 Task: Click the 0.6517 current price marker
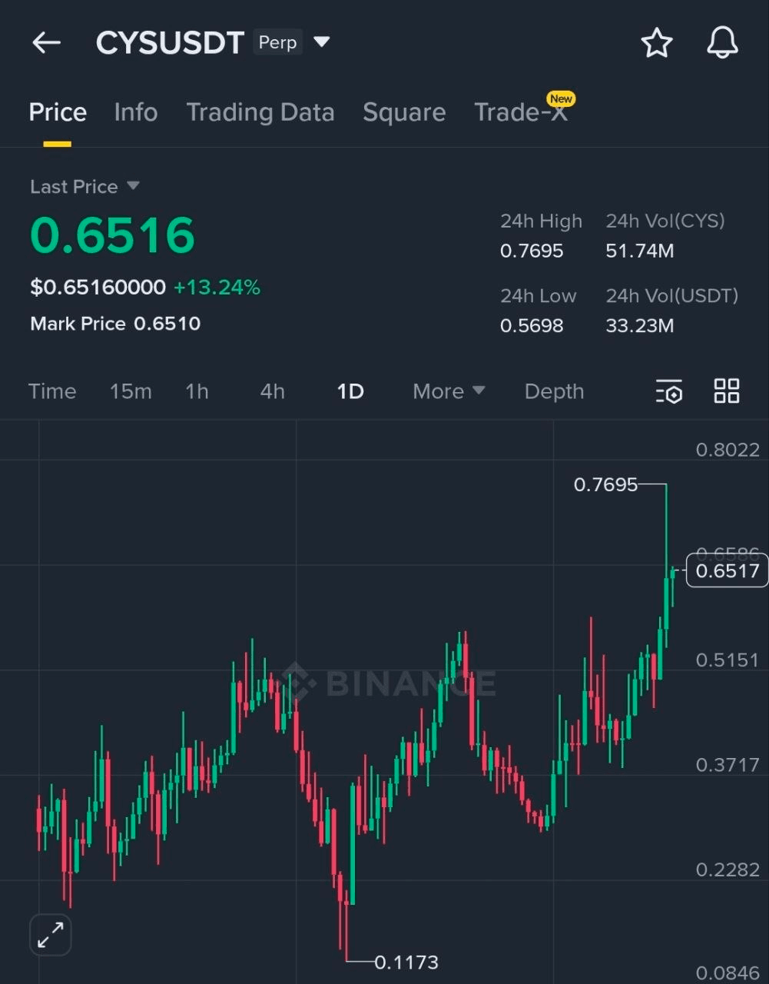click(726, 571)
